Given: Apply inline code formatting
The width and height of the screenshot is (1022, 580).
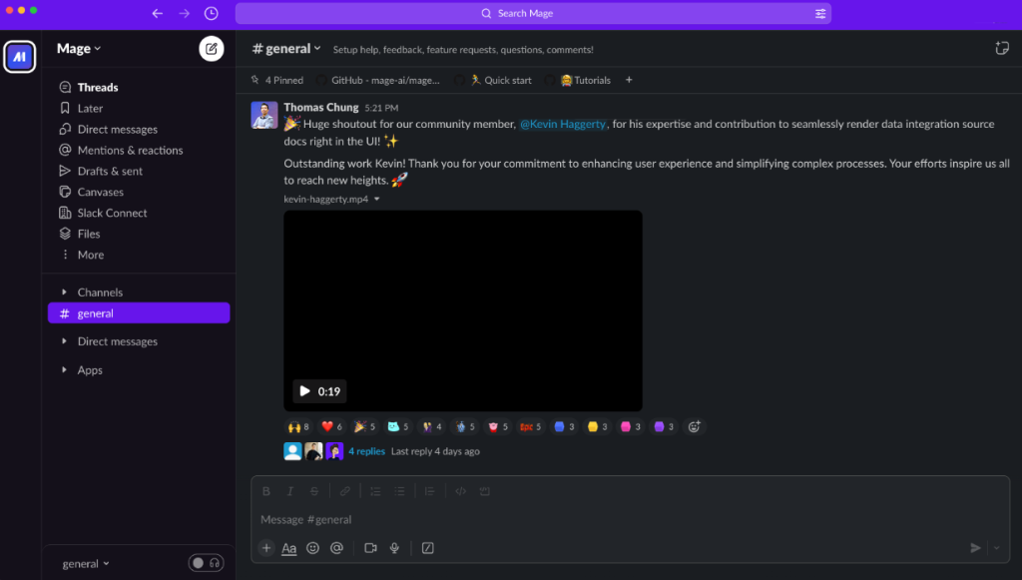Looking at the screenshot, I should click(461, 491).
